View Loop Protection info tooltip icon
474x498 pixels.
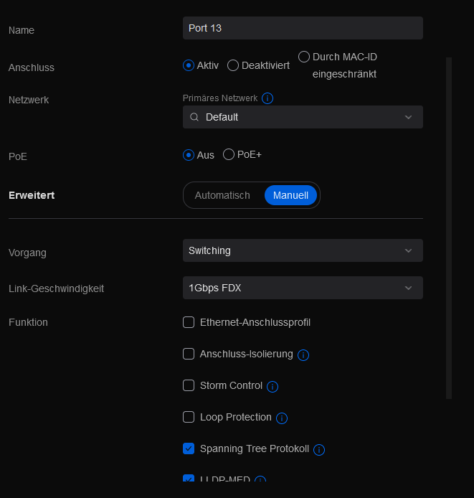282,418
